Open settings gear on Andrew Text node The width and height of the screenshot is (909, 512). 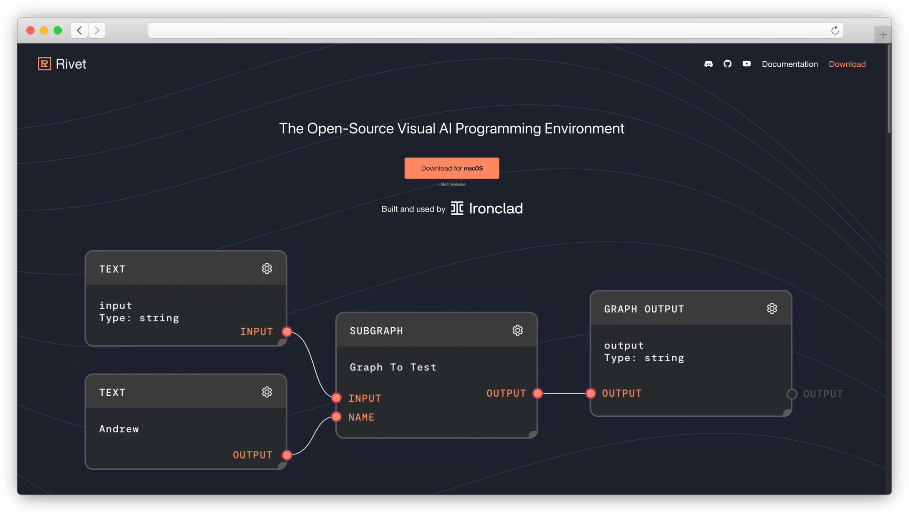tap(267, 392)
